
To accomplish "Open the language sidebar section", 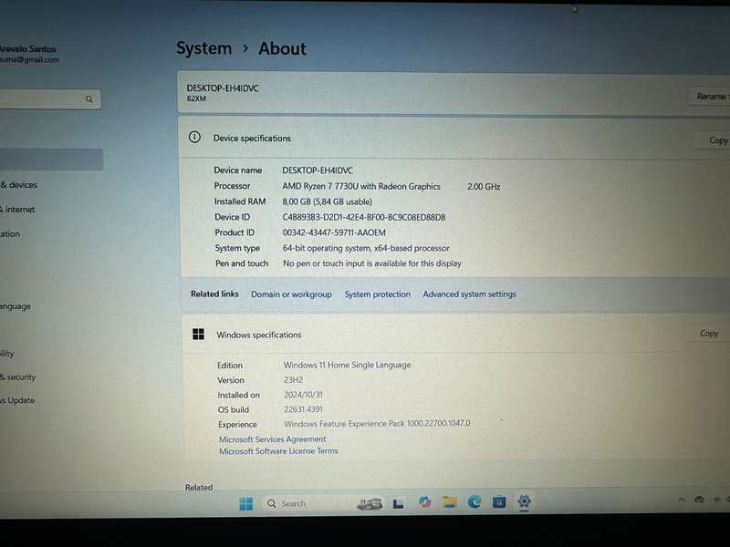I will click(16, 306).
